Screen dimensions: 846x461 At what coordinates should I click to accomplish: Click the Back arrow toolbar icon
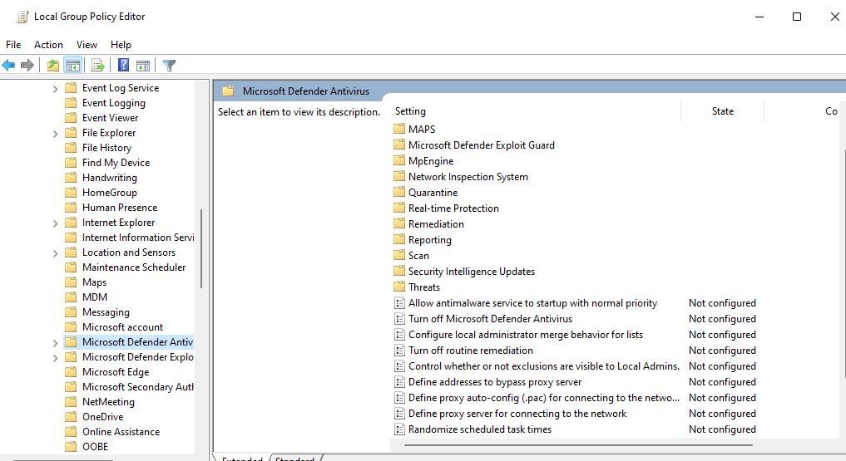click(x=8, y=66)
